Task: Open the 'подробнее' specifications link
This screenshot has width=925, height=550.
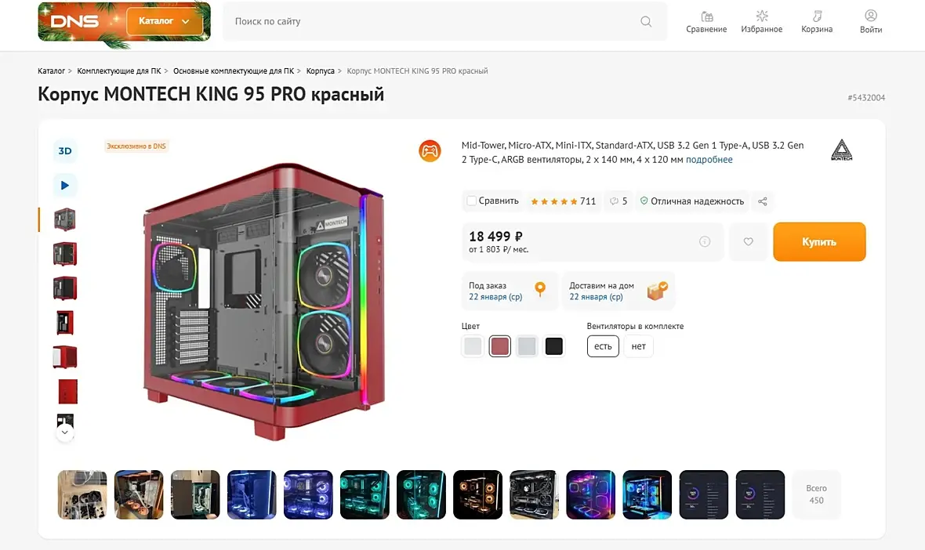Action: [x=709, y=159]
